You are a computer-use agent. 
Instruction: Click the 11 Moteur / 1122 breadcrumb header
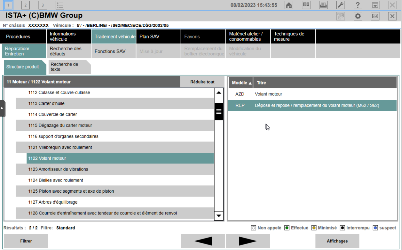pos(92,82)
